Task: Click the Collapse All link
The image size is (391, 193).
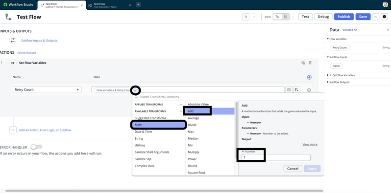Action: [350, 30]
